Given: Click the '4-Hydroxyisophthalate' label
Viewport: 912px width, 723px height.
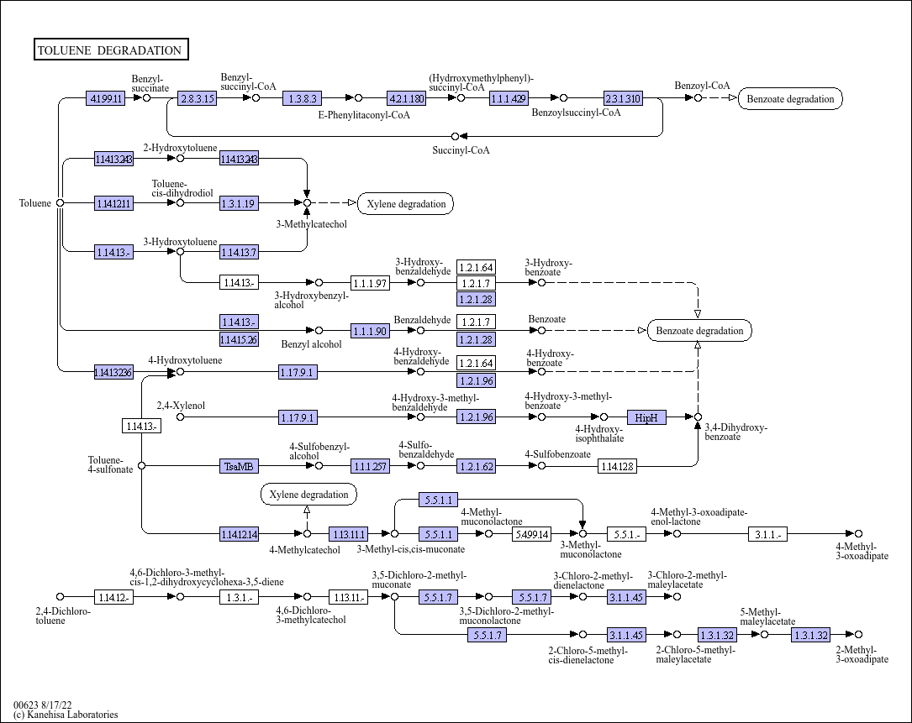Looking at the screenshot, I should click(x=599, y=434).
